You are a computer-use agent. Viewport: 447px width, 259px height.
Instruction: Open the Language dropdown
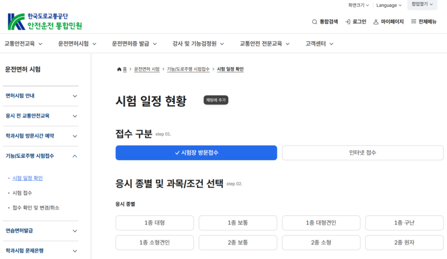tap(389, 5)
